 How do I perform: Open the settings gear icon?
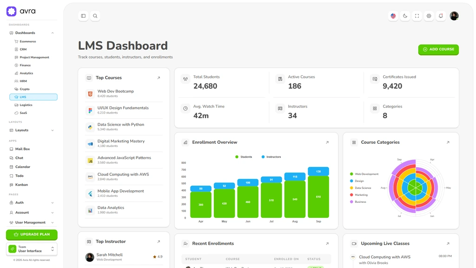(429, 16)
